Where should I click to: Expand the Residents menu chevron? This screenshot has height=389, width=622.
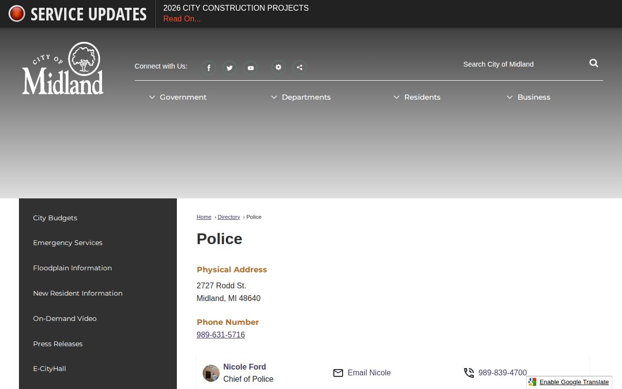pyautogui.click(x=397, y=97)
